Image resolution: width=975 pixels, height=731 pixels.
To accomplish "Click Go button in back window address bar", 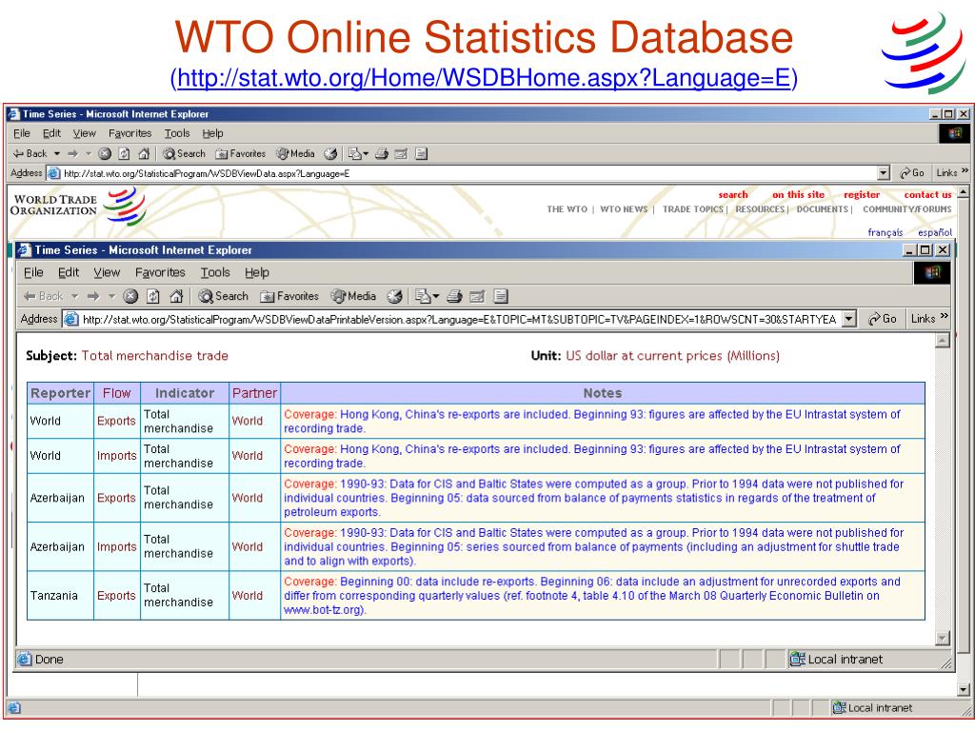I will click(x=912, y=173).
